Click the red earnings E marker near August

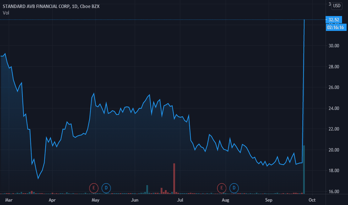[221, 188]
